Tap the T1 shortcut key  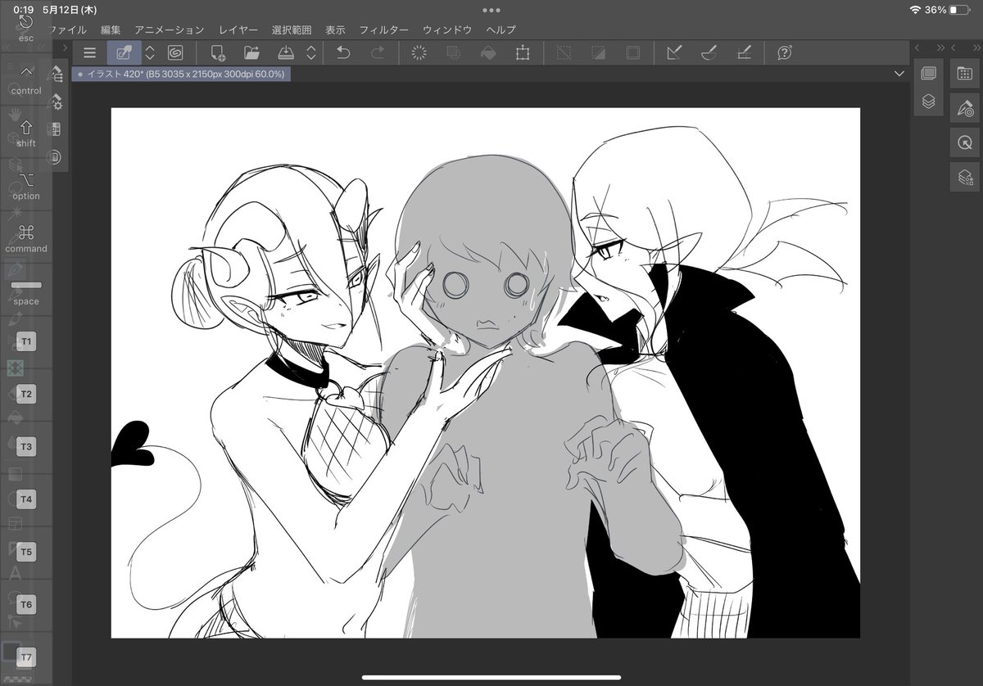(x=26, y=341)
